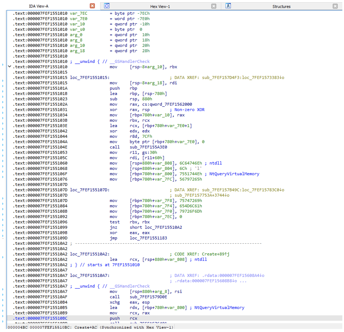
Task: Follow xref .rdata:000007FEF15608B8
Action: (x=206, y=281)
